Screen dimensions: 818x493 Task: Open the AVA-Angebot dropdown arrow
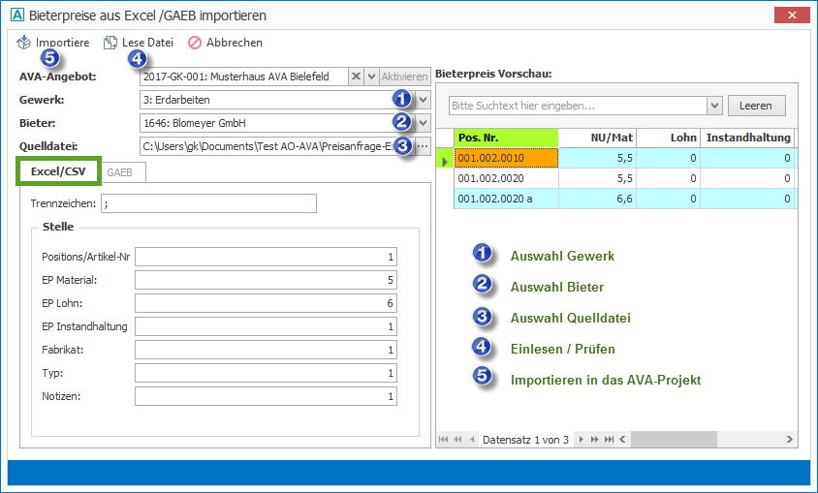(x=371, y=77)
